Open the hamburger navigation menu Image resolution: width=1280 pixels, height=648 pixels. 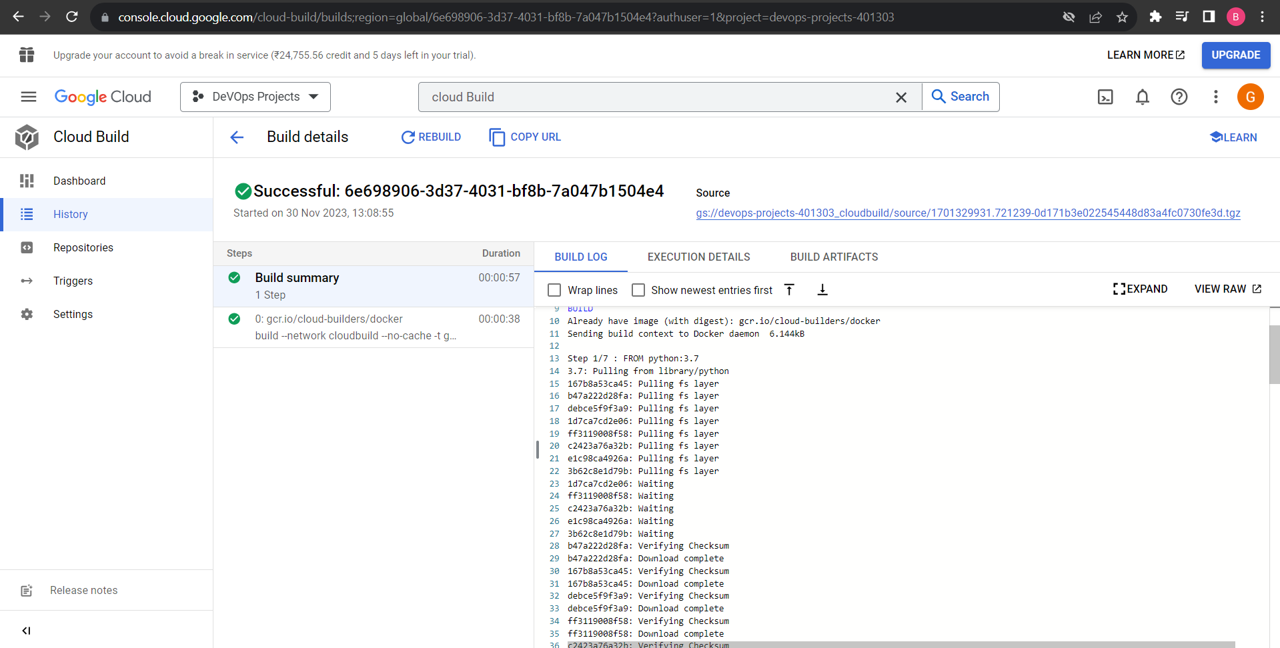click(x=29, y=97)
